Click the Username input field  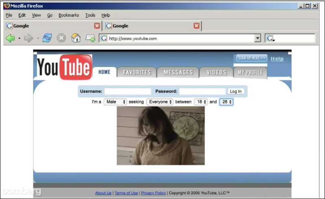point(128,91)
